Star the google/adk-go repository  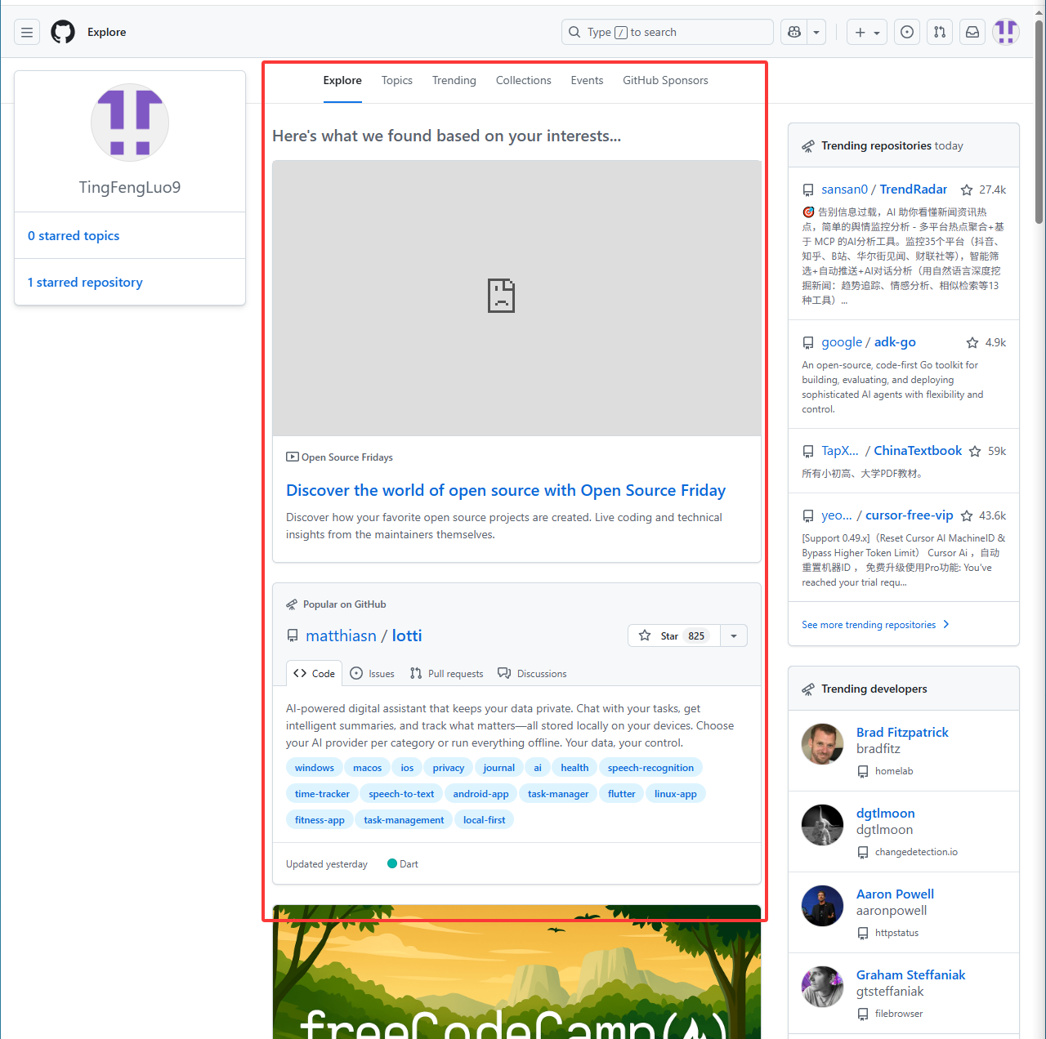[972, 343]
